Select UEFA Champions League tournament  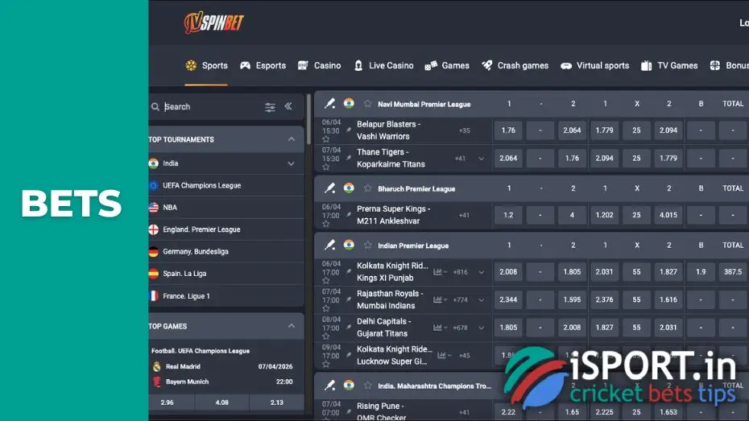click(x=226, y=186)
